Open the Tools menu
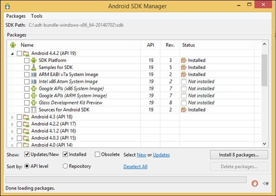 tap(37, 16)
